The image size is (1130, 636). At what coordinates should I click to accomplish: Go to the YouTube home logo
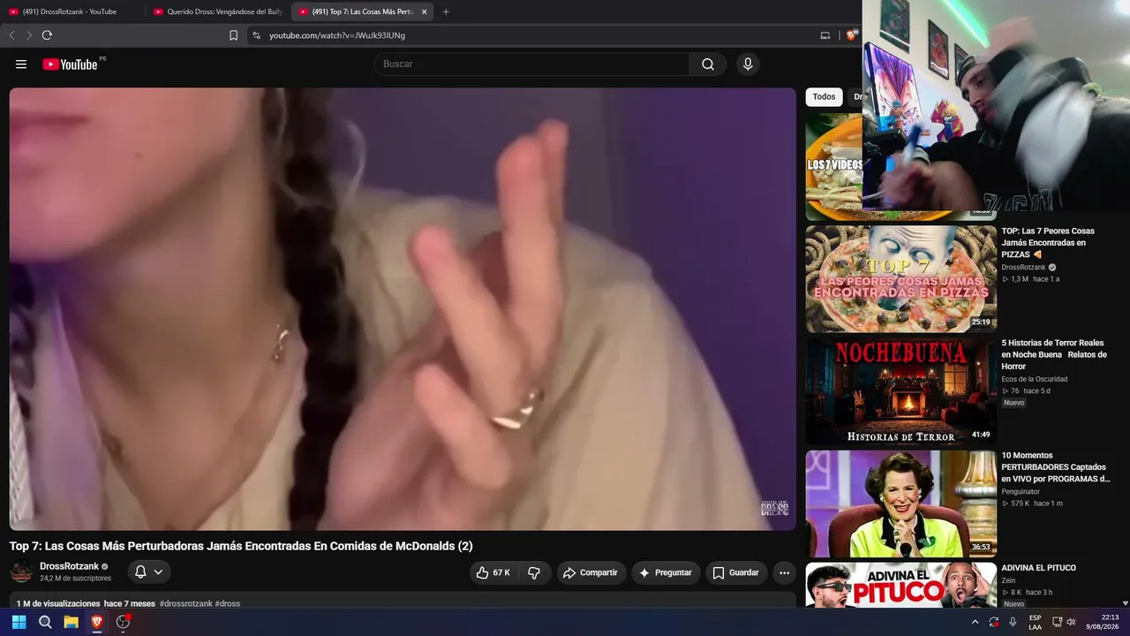(70, 64)
